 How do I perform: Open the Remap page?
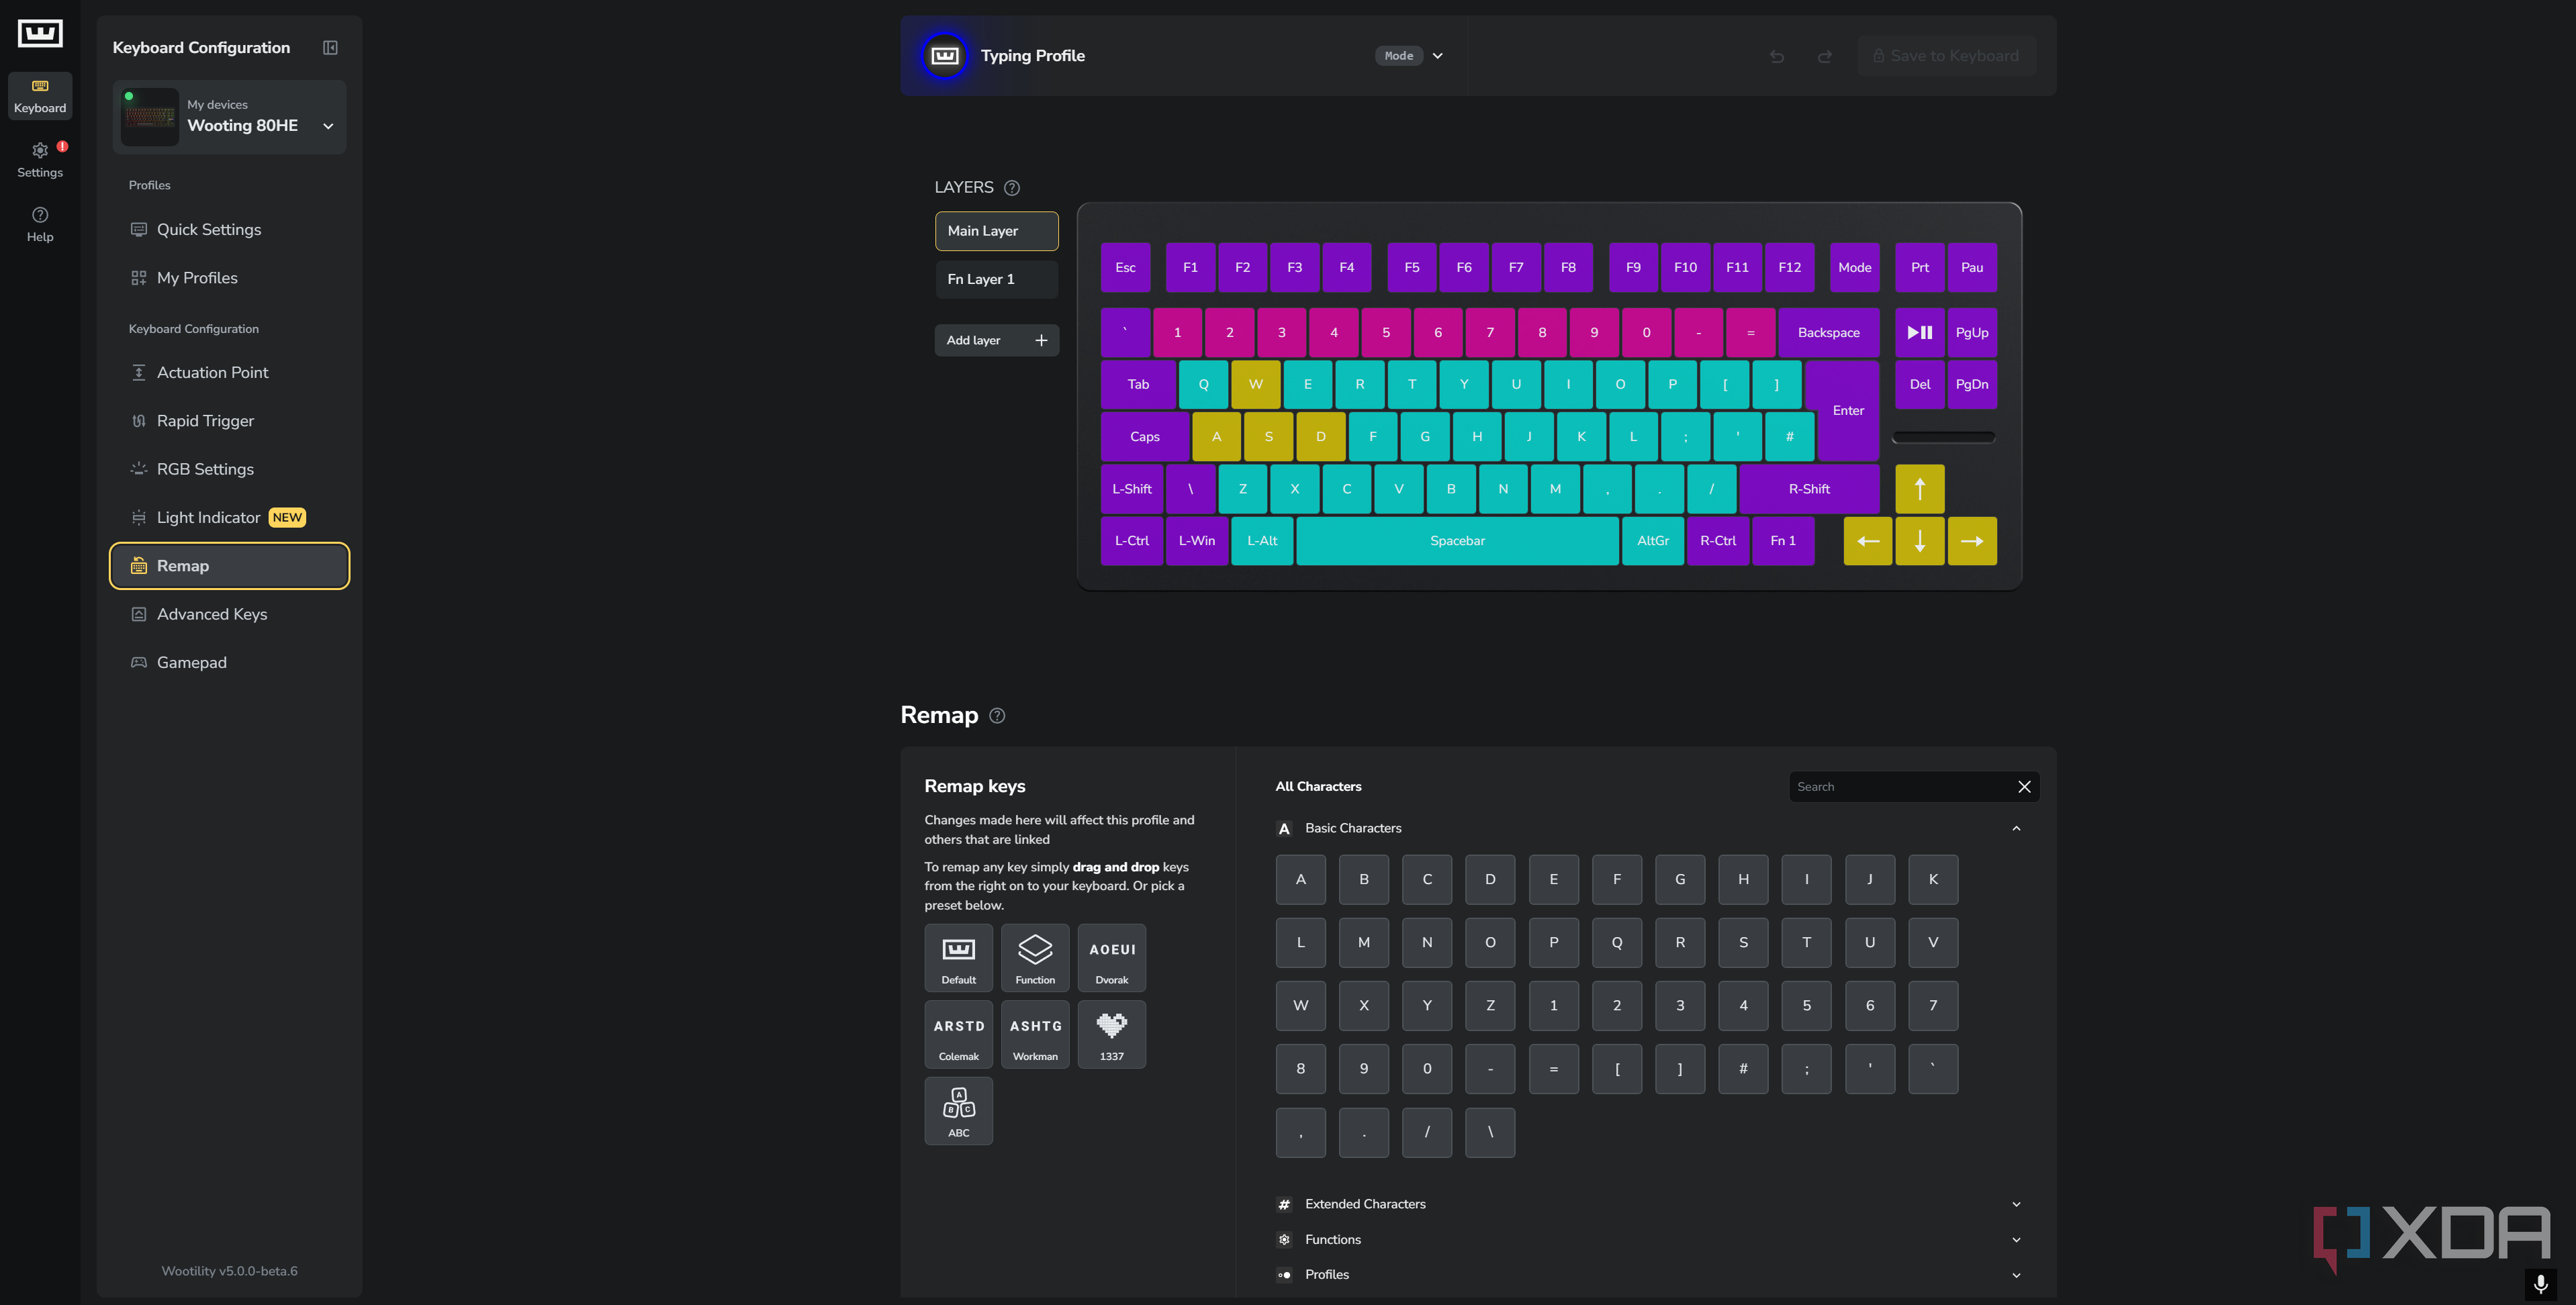(229, 566)
